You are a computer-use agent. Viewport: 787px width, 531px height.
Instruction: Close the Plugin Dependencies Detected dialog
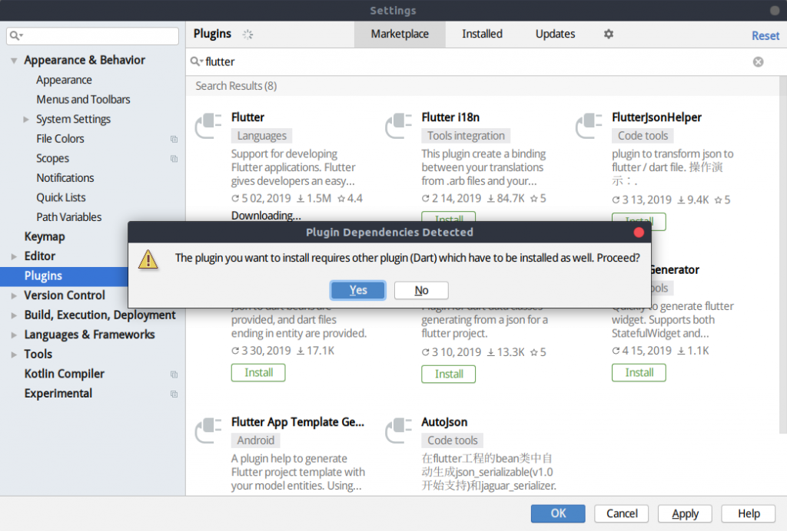point(638,232)
